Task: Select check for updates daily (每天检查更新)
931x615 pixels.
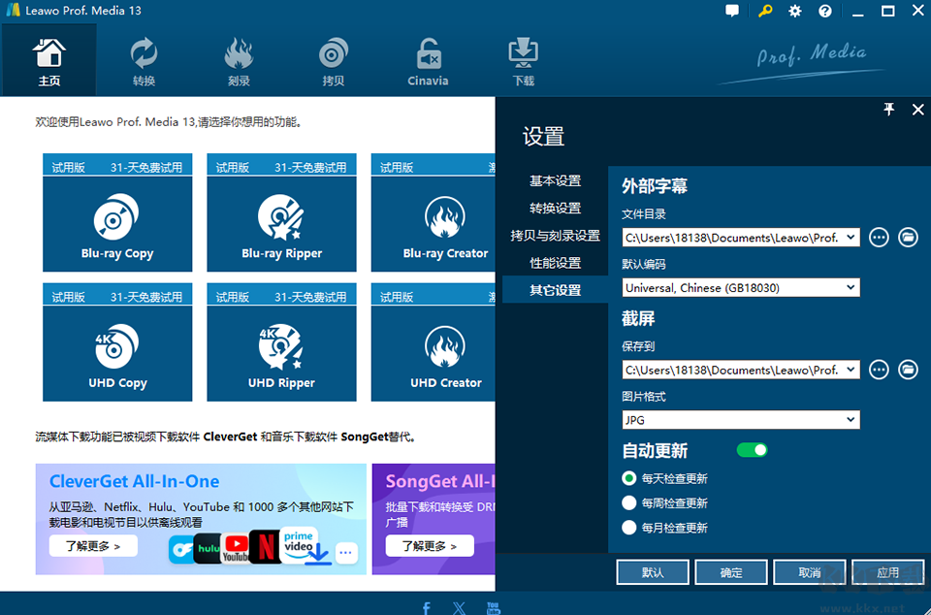Action: pyautogui.click(x=665, y=478)
